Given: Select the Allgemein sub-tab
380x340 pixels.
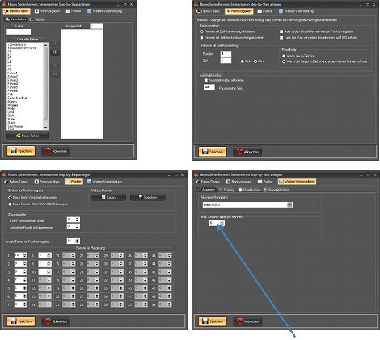Looking at the screenshot, I should (205, 190).
